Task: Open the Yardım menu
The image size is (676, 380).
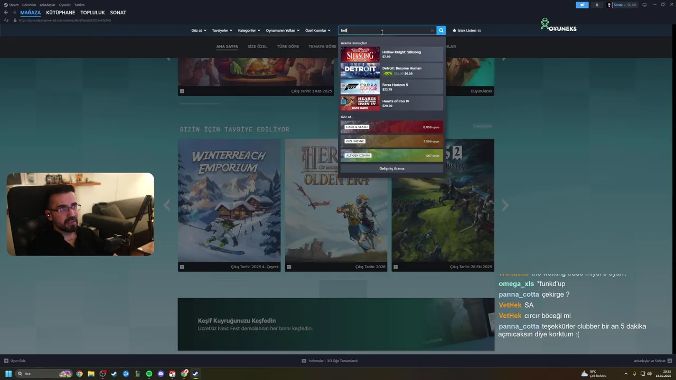Action: point(79,5)
